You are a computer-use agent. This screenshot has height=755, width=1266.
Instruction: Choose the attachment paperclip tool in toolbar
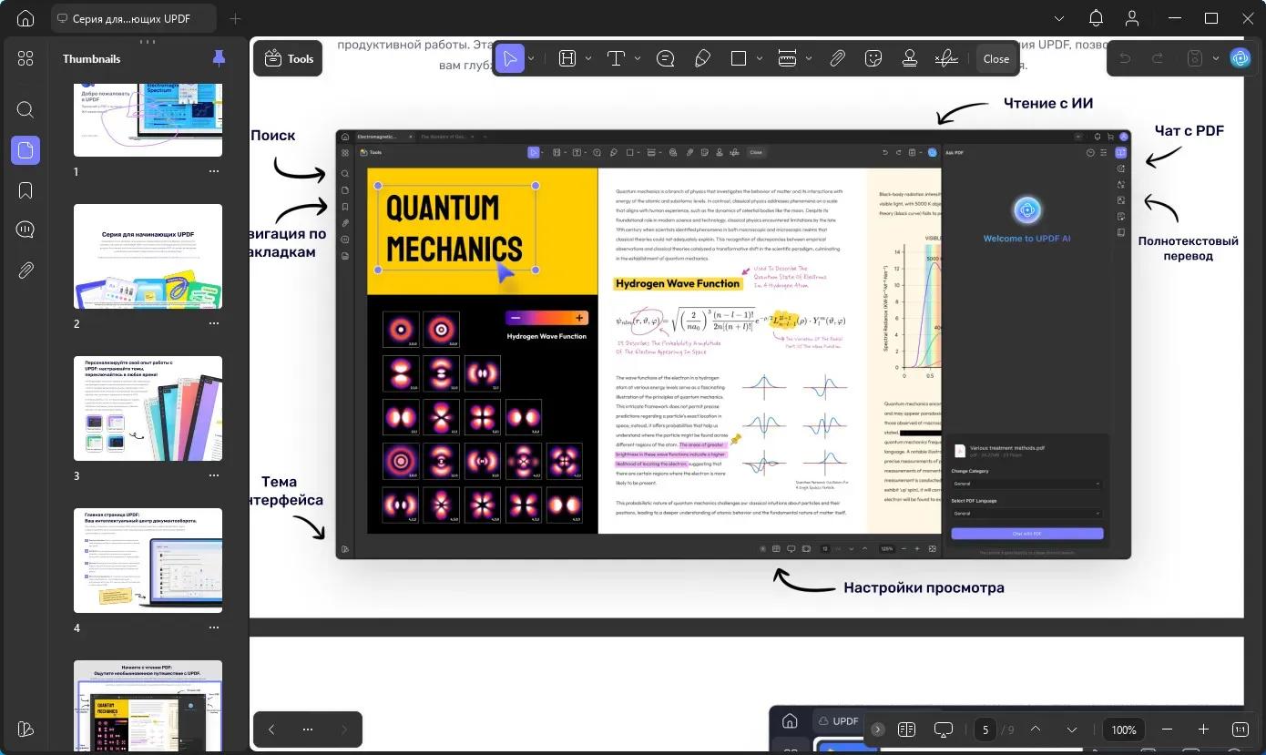pos(837,58)
